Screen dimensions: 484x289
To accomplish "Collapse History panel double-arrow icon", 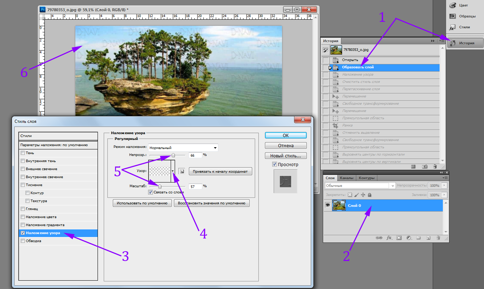I will click(433, 41).
